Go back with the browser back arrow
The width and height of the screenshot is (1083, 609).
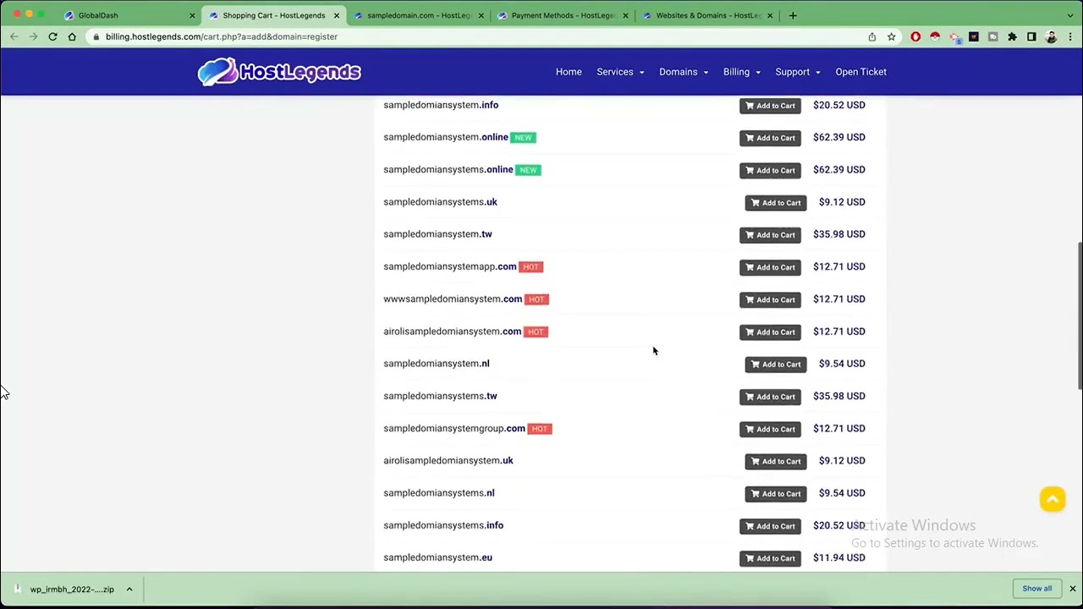tap(14, 36)
